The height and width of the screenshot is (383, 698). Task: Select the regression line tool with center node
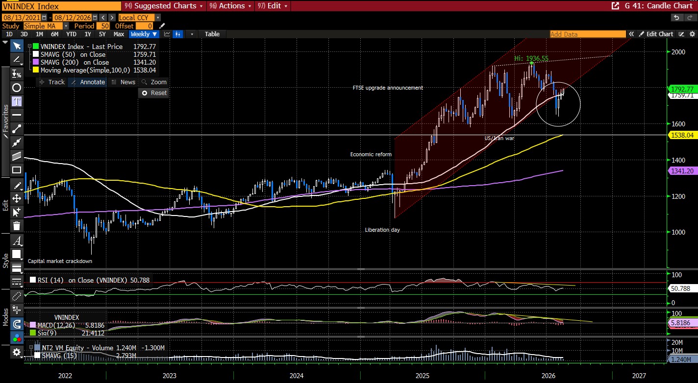17,143
